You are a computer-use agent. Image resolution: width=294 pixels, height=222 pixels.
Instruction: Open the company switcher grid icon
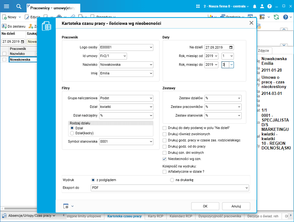(x=198, y=6)
